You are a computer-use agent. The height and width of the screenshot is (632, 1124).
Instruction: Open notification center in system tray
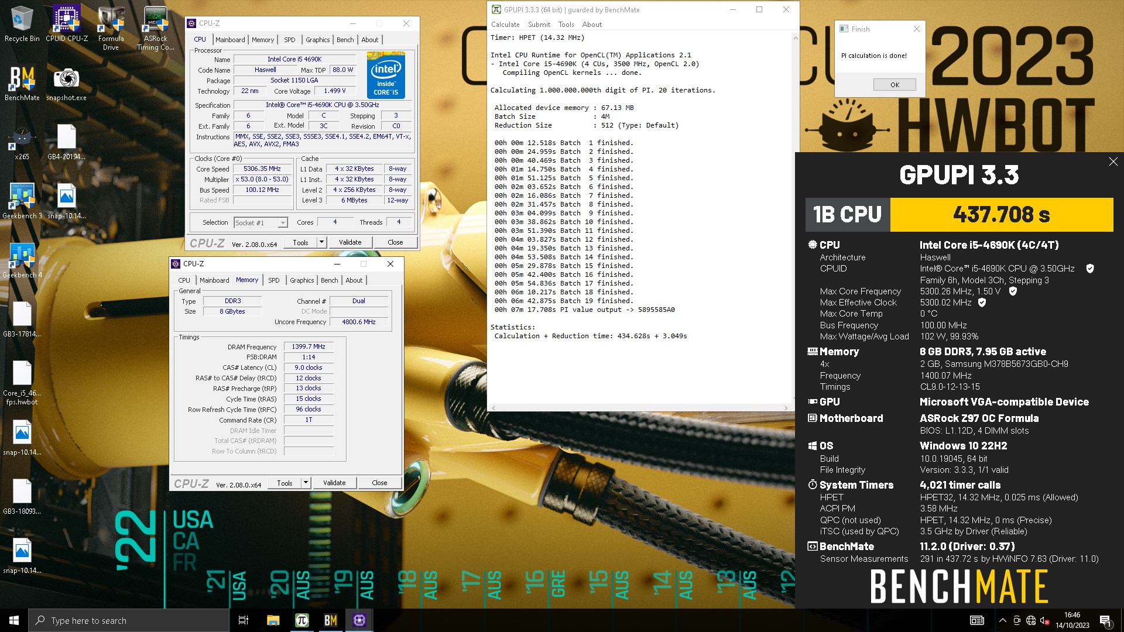click(x=1106, y=620)
